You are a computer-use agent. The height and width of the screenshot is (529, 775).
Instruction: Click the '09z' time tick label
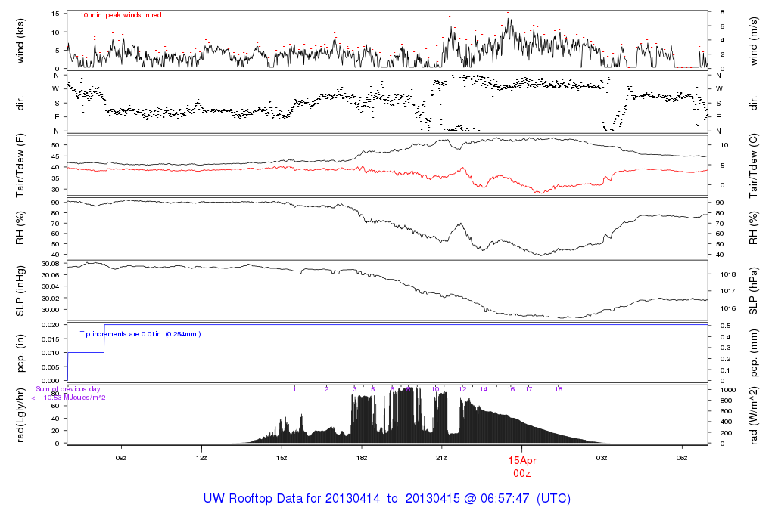pyautogui.click(x=121, y=459)
